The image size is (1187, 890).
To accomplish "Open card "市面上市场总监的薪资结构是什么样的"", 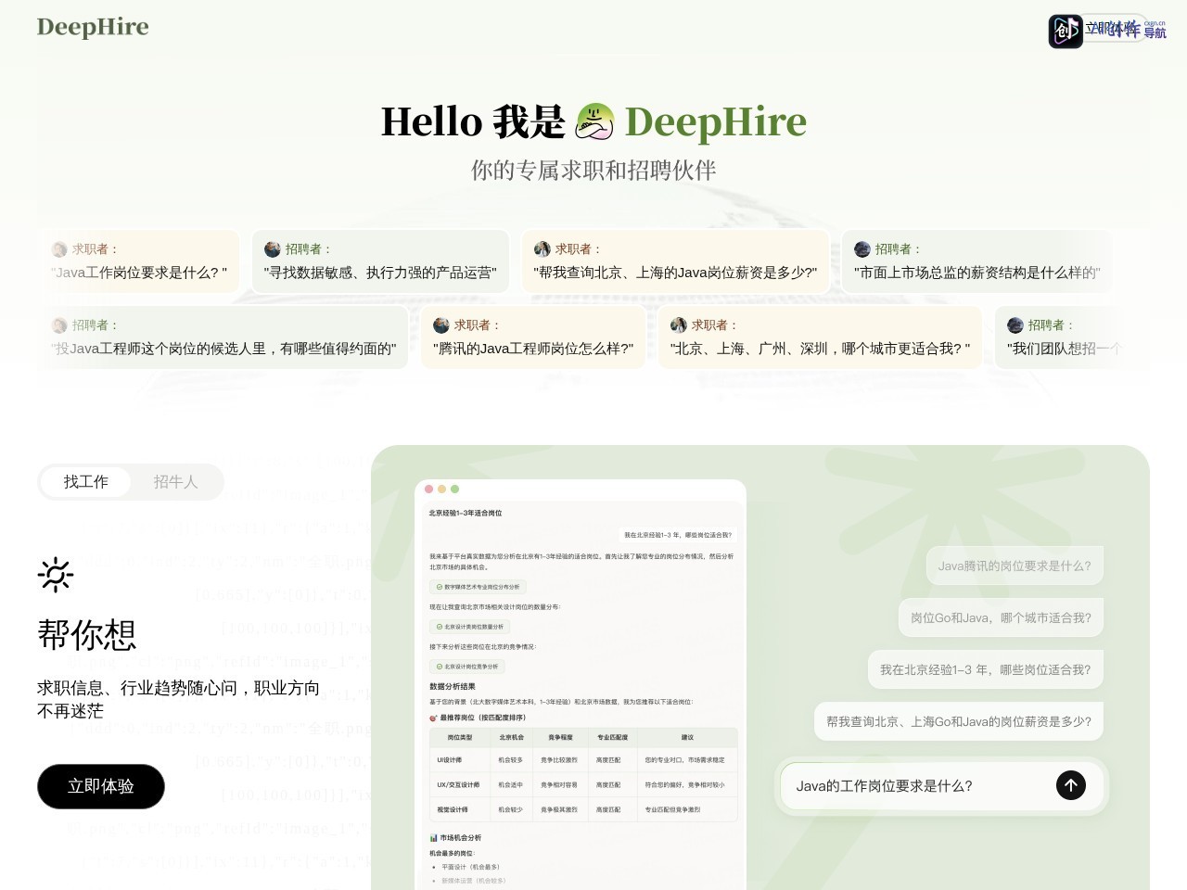I will 976,261.
